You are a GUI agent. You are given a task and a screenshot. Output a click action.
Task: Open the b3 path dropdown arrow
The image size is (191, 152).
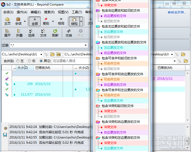click(172, 54)
